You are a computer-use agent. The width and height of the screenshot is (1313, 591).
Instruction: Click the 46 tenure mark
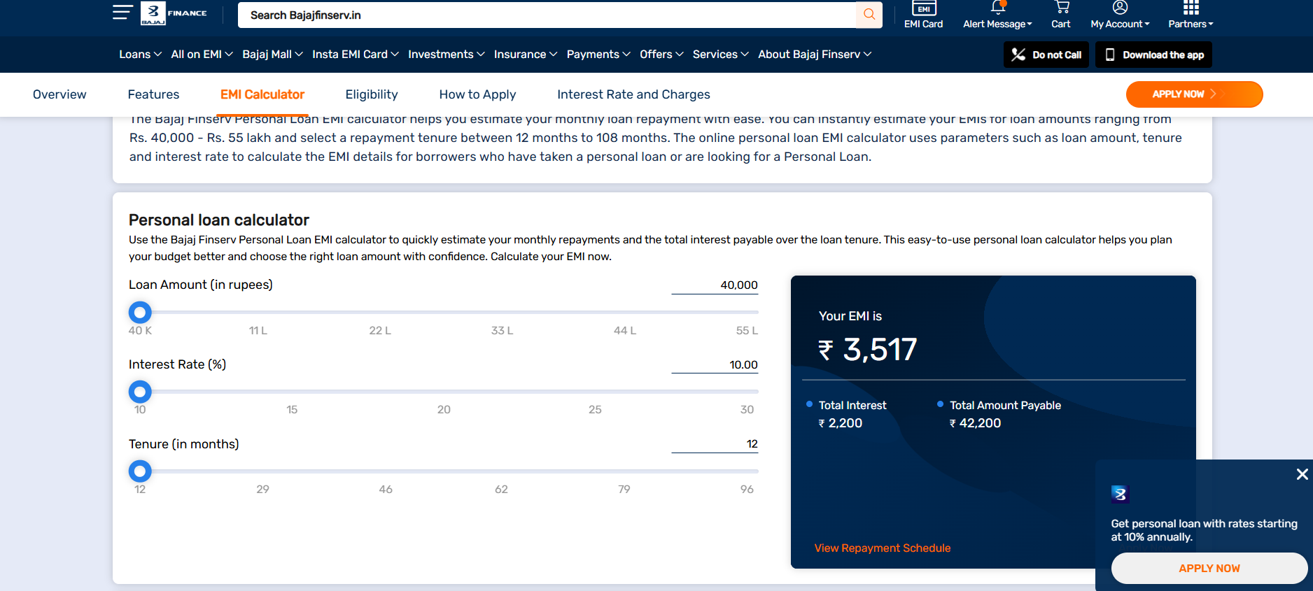click(x=386, y=490)
